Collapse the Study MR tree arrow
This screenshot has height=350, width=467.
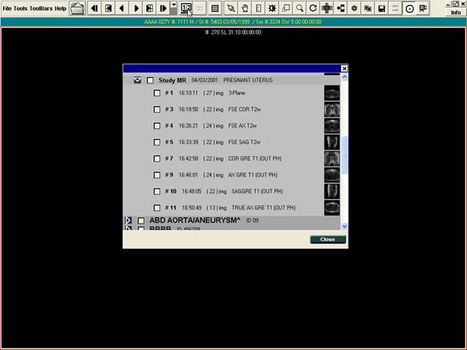tap(137, 80)
